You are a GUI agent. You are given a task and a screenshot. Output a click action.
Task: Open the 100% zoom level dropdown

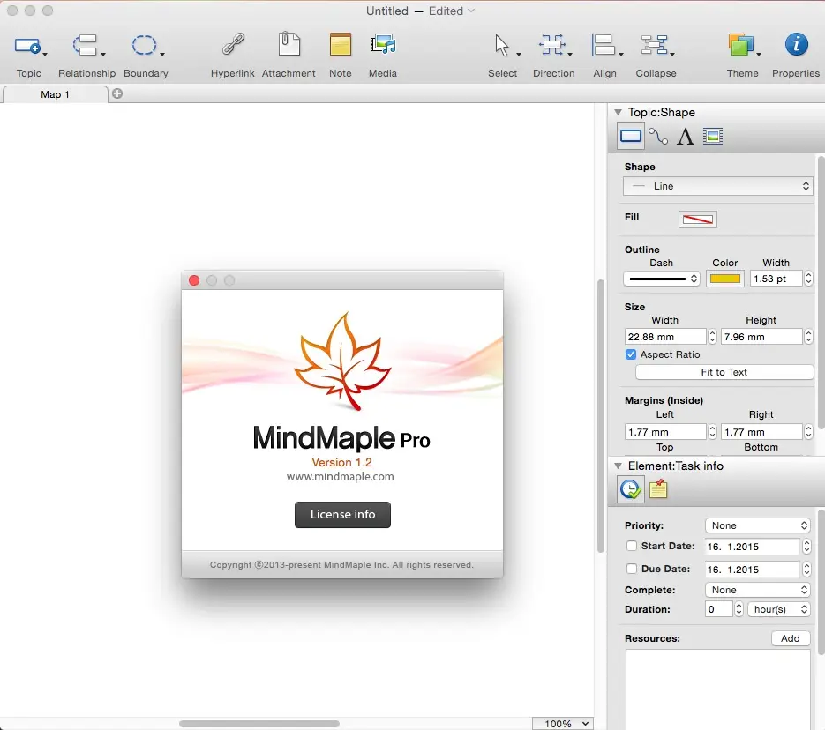[562, 724]
